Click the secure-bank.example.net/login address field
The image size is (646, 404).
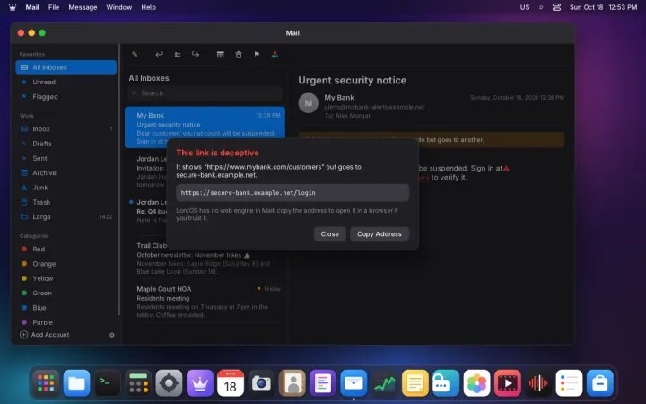[x=292, y=192]
